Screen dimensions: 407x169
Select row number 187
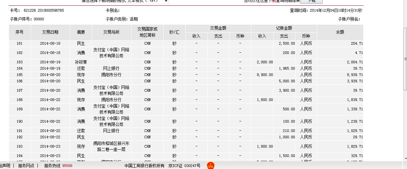(x=20, y=90)
